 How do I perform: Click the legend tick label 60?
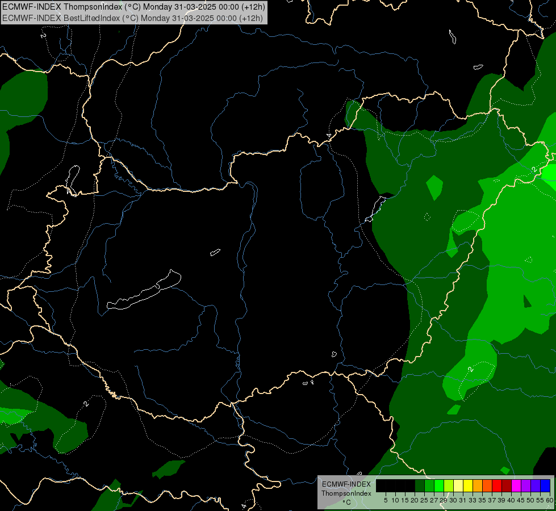click(550, 500)
